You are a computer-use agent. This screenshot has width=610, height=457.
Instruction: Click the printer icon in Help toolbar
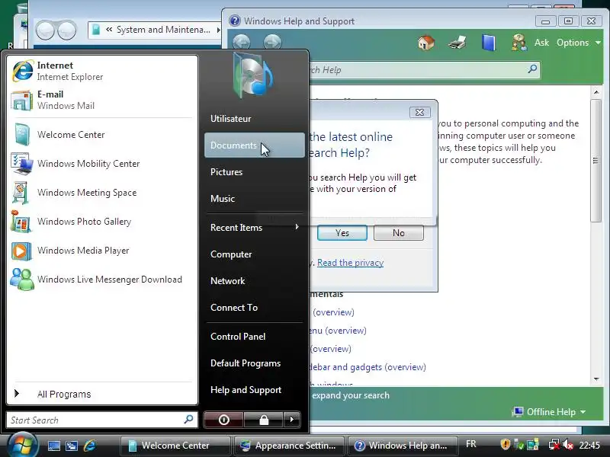point(457,43)
